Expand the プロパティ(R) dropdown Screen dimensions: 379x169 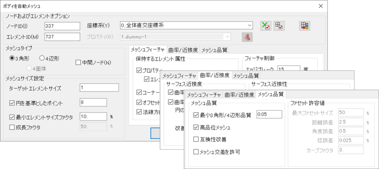227,37
